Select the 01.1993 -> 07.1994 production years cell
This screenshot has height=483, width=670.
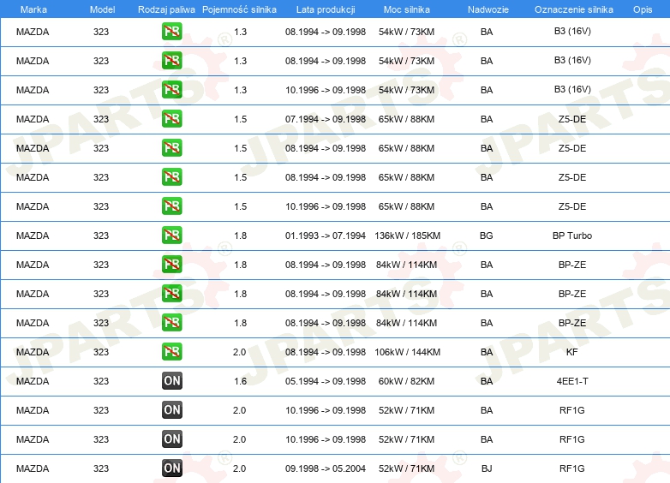(326, 236)
